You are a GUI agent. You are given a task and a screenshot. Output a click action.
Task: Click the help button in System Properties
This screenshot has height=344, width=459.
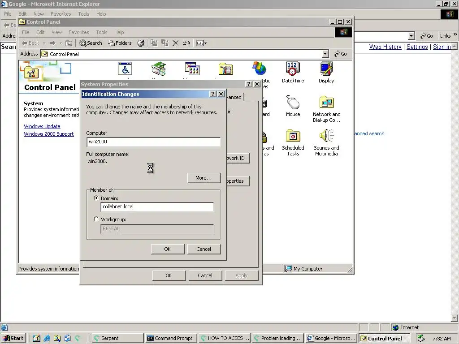point(248,84)
